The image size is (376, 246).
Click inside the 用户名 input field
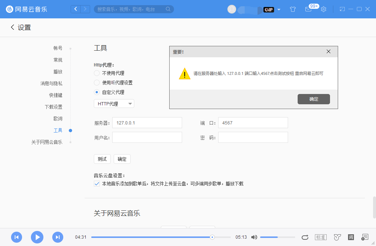(x=147, y=137)
